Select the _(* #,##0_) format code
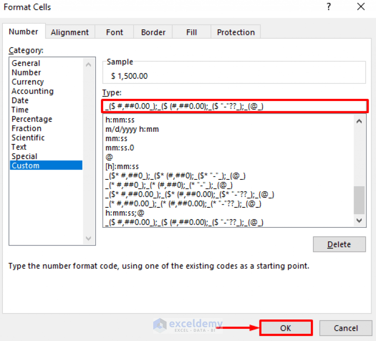This screenshot has width=376, height=341. click(229, 185)
